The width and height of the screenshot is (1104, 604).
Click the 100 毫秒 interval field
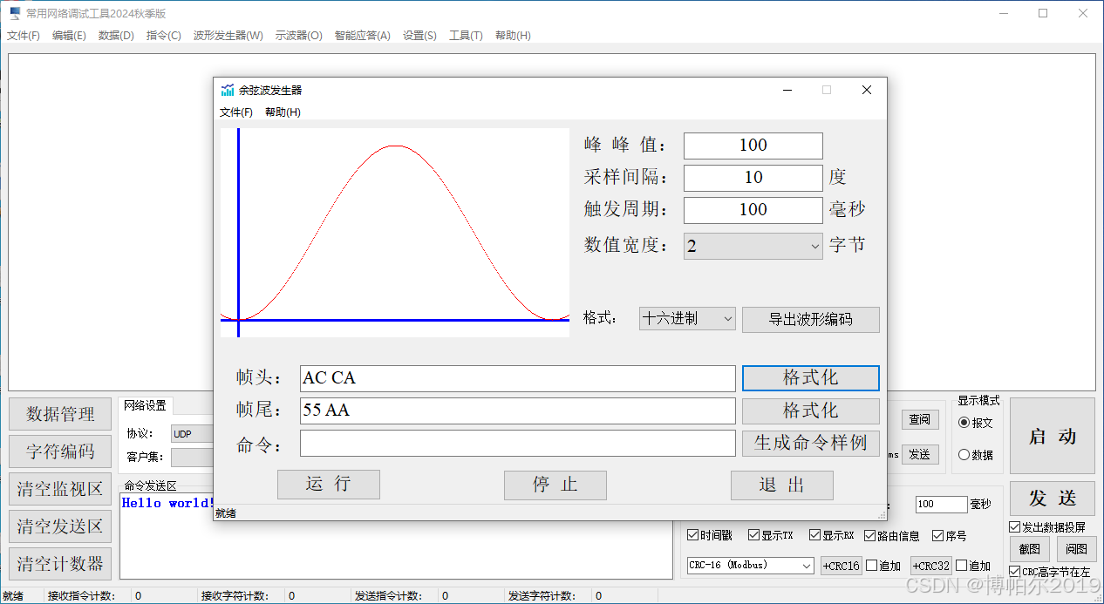pyautogui.click(x=941, y=505)
